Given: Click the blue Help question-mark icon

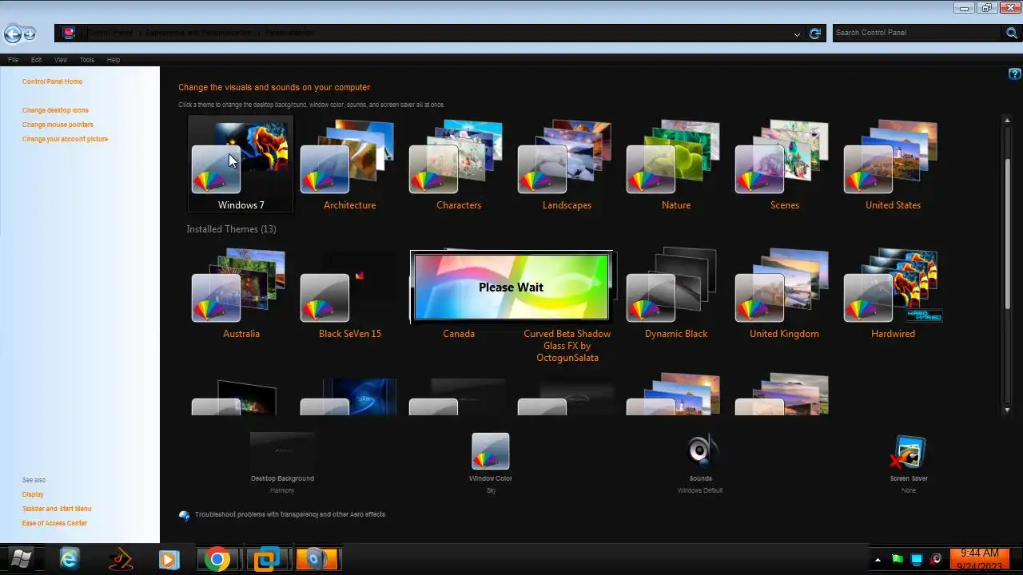Looking at the screenshot, I should 1014,73.
